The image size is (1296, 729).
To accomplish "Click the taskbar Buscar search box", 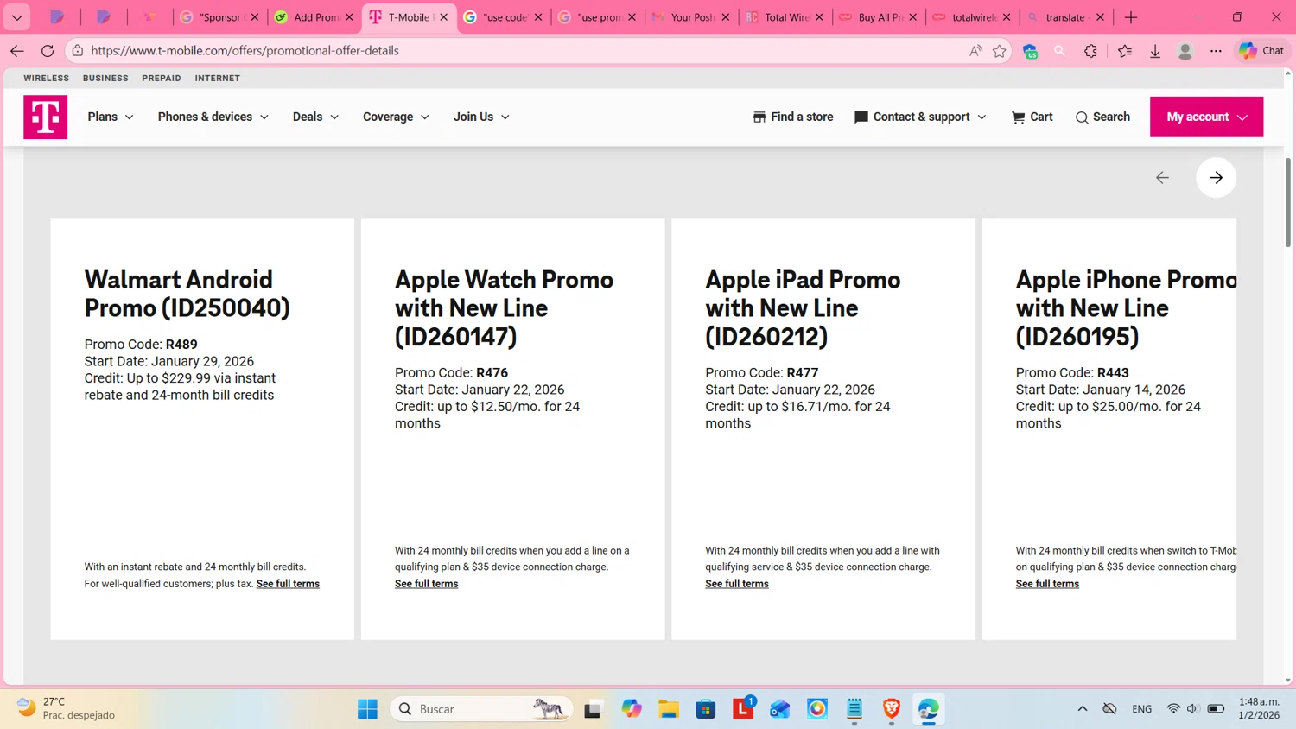I will point(481,709).
